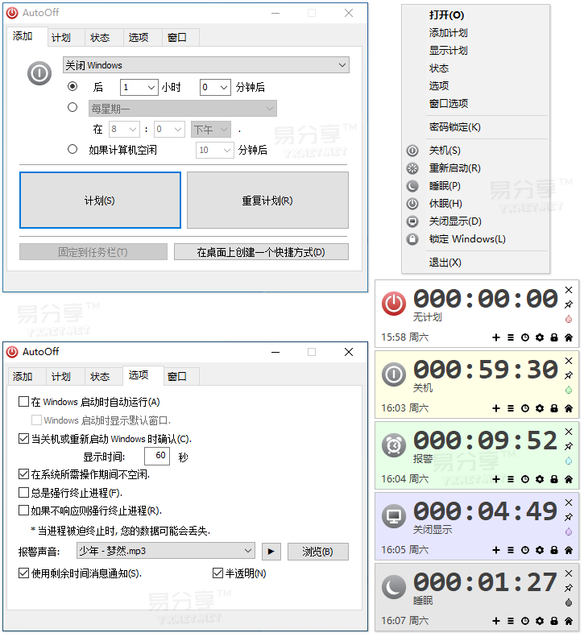Pin the 无计划 timer widget
This screenshot has width=584, height=637.
pos(569,304)
